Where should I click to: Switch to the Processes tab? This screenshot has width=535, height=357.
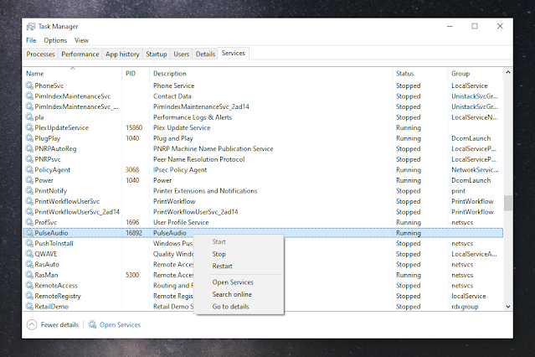coord(40,54)
